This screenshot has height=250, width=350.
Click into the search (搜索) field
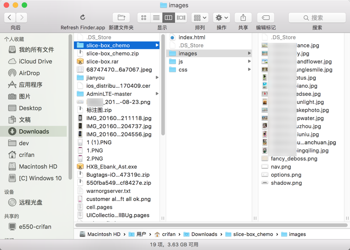coord(317,17)
